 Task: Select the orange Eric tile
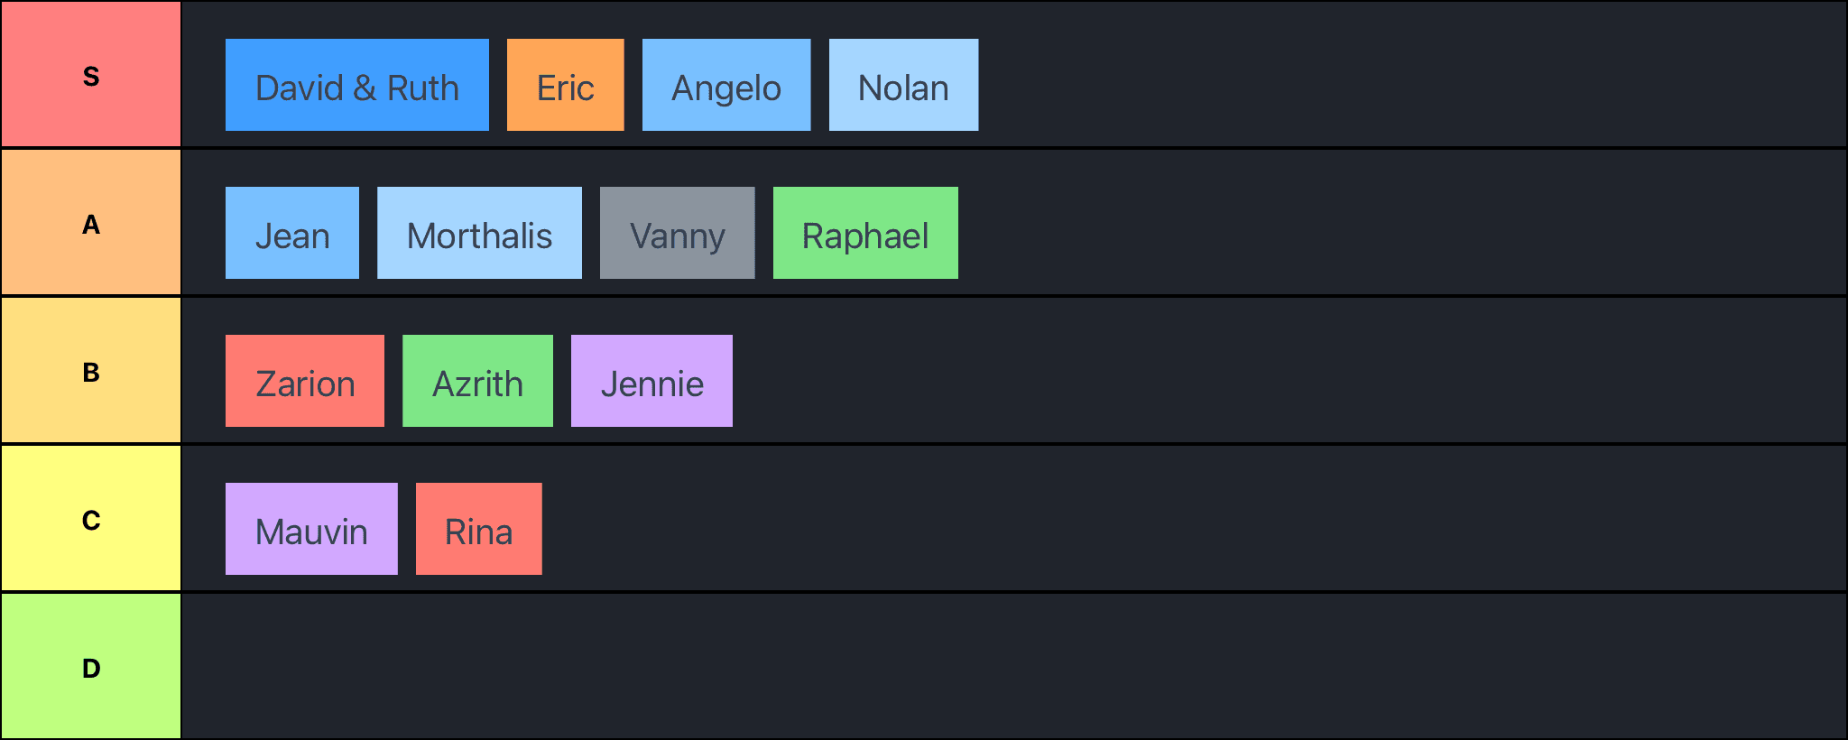point(565,86)
